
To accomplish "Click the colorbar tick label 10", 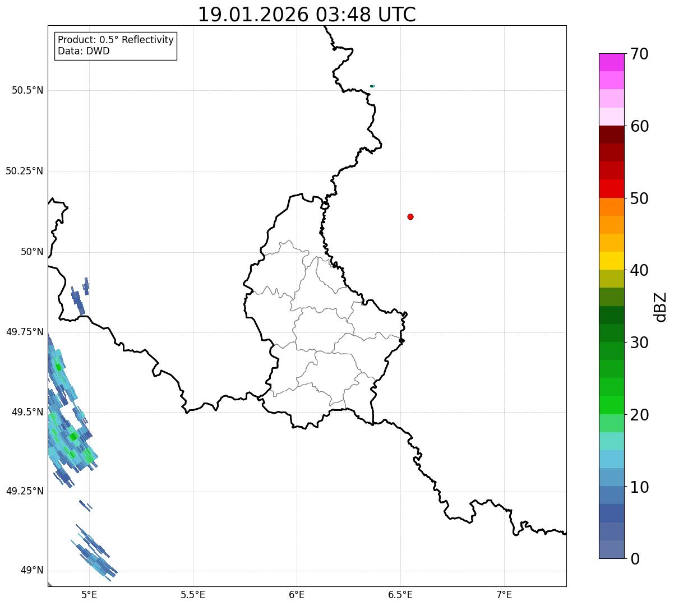I will (639, 487).
